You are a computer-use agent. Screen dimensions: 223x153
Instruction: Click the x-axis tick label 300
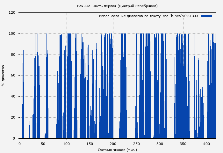click(160, 144)
